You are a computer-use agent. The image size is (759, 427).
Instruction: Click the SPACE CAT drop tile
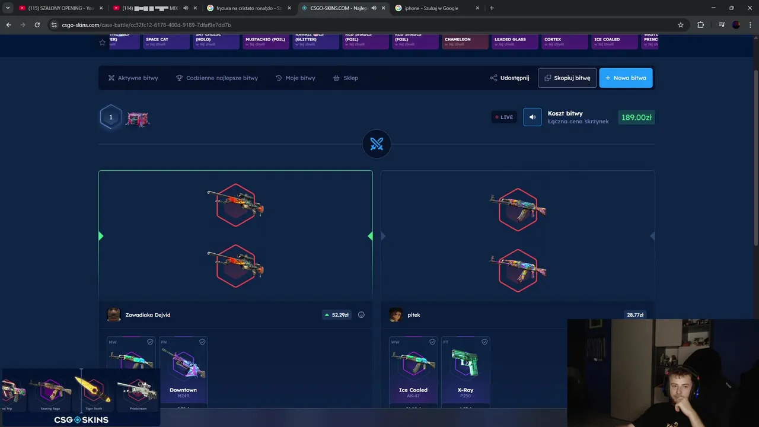tap(165, 42)
